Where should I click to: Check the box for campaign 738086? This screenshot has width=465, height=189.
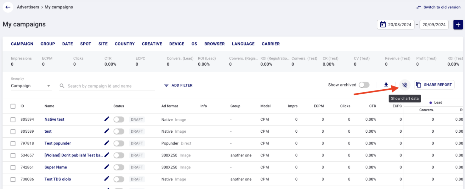[13, 180]
